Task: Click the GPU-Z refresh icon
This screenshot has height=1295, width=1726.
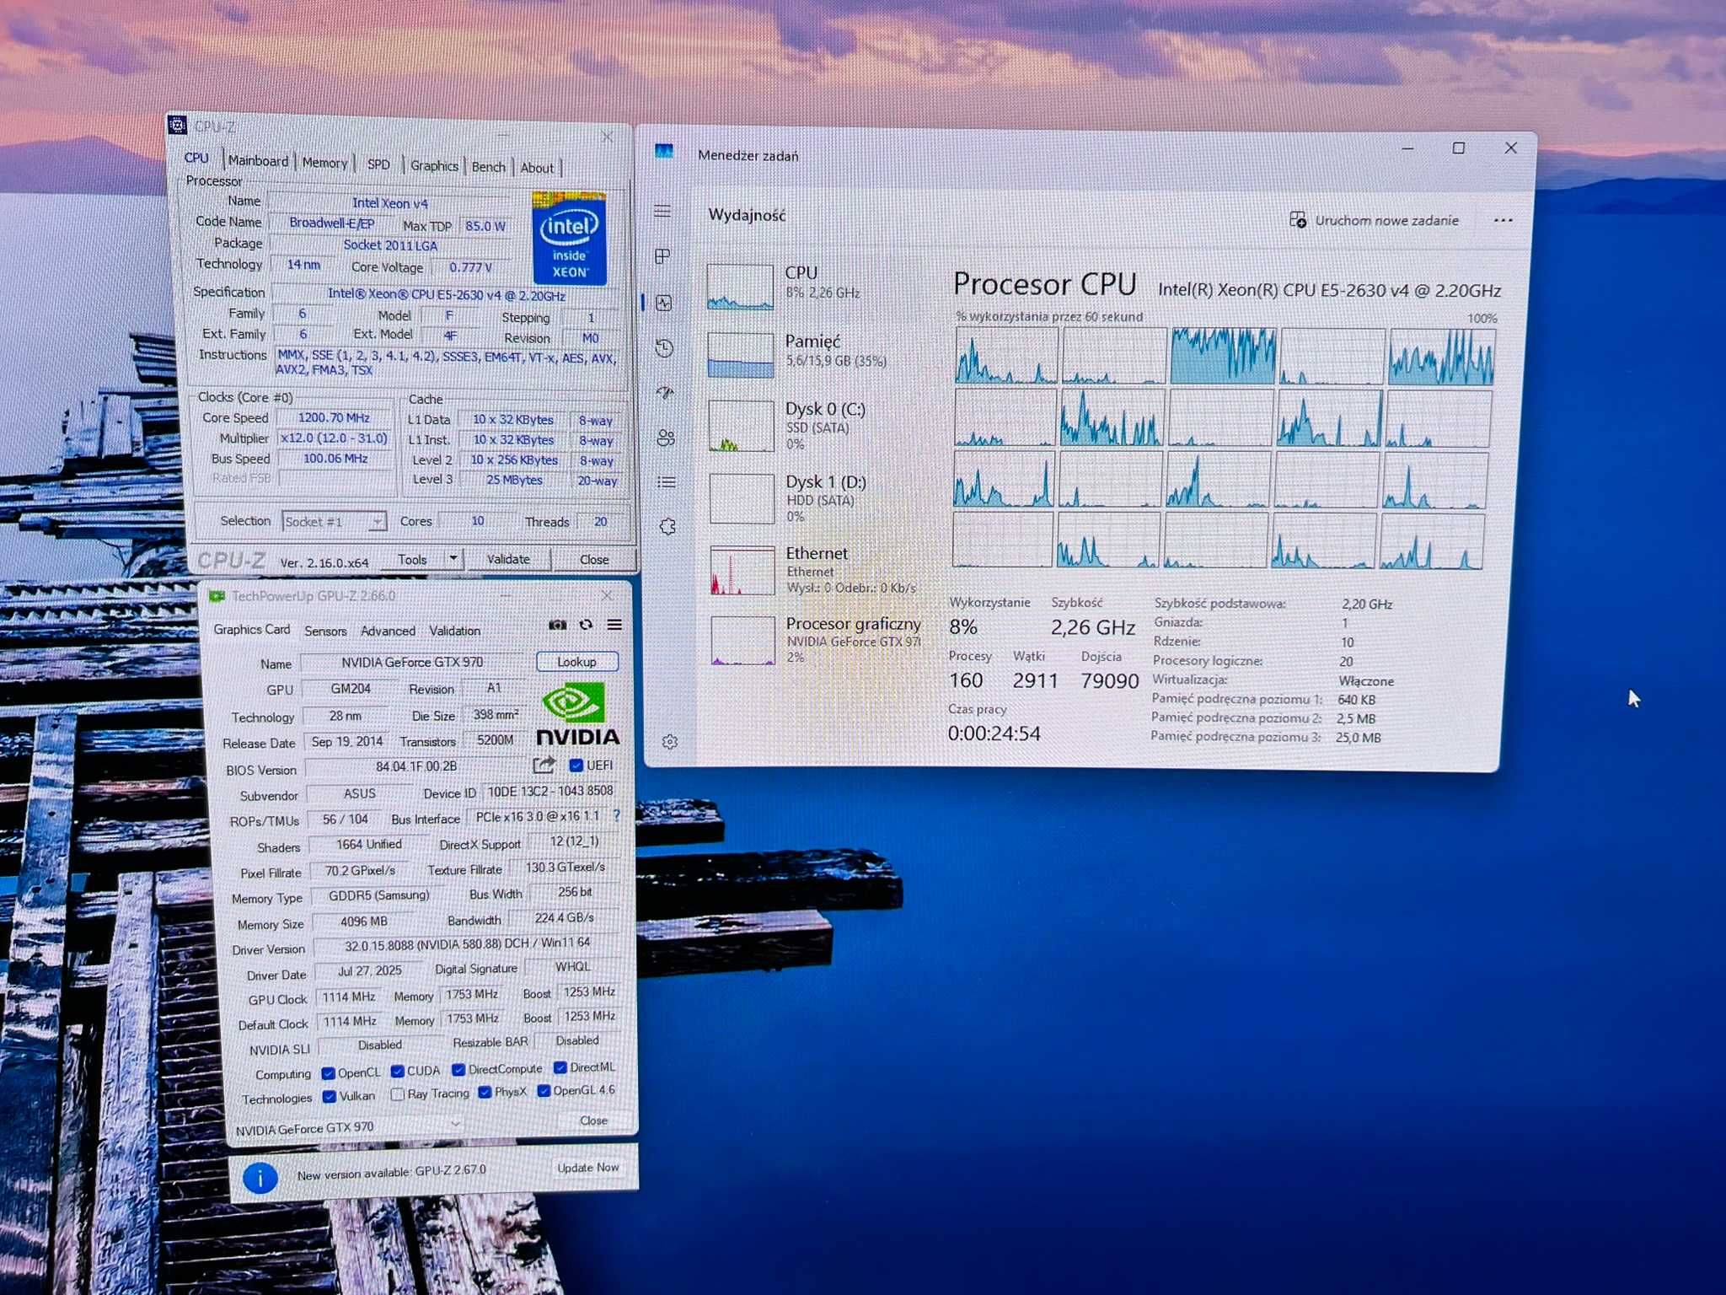Action: point(586,625)
